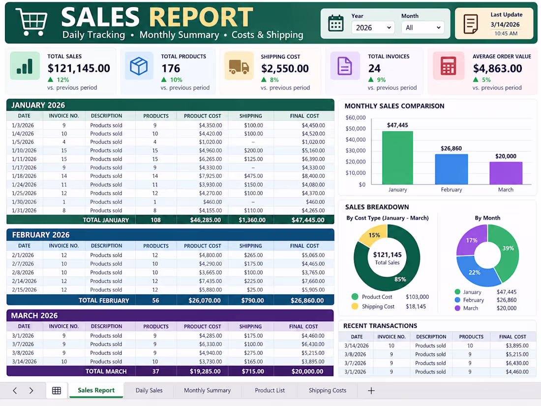Click the purple March bar in chart
The image size is (541, 406).
click(x=506, y=173)
